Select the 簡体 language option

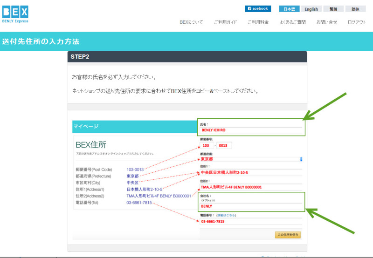point(355,9)
